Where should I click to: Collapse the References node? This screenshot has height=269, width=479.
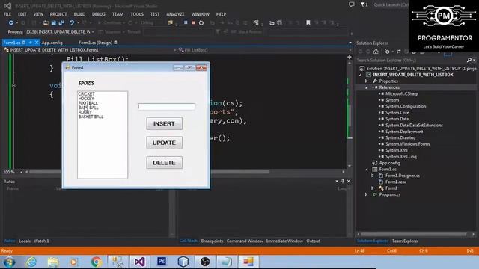point(366,87)
